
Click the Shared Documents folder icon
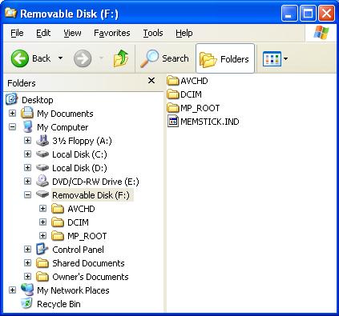click(42, 263)
